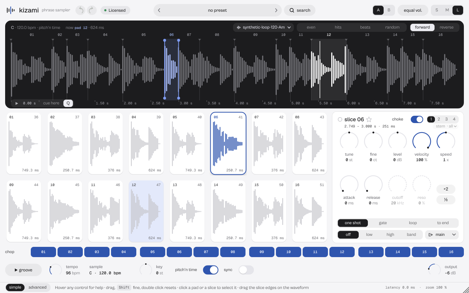469x293 pixels.
Task: Switch to B comparison state
Action: (x=389, y=10)
